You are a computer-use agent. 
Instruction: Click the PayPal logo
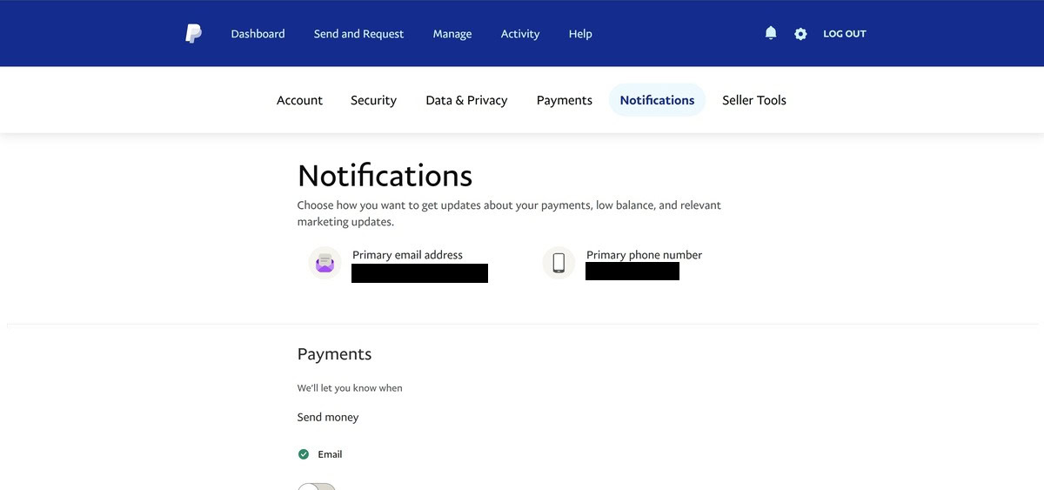pos(193,34)
